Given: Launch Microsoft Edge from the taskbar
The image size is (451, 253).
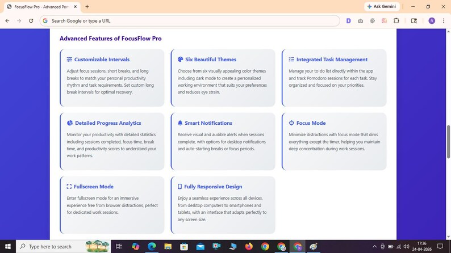Looking at the screenshot, I should click(152, 246).
